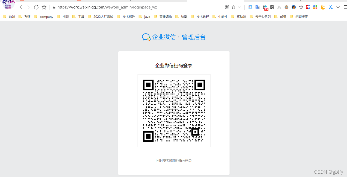
Task: Go back to the previous page
Action: point(21,7)
